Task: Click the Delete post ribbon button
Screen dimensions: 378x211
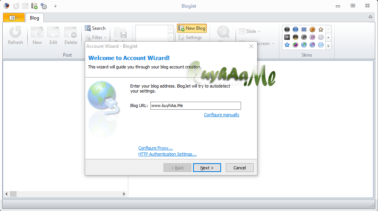Action: pyautogui.click(x=71, y=36)
